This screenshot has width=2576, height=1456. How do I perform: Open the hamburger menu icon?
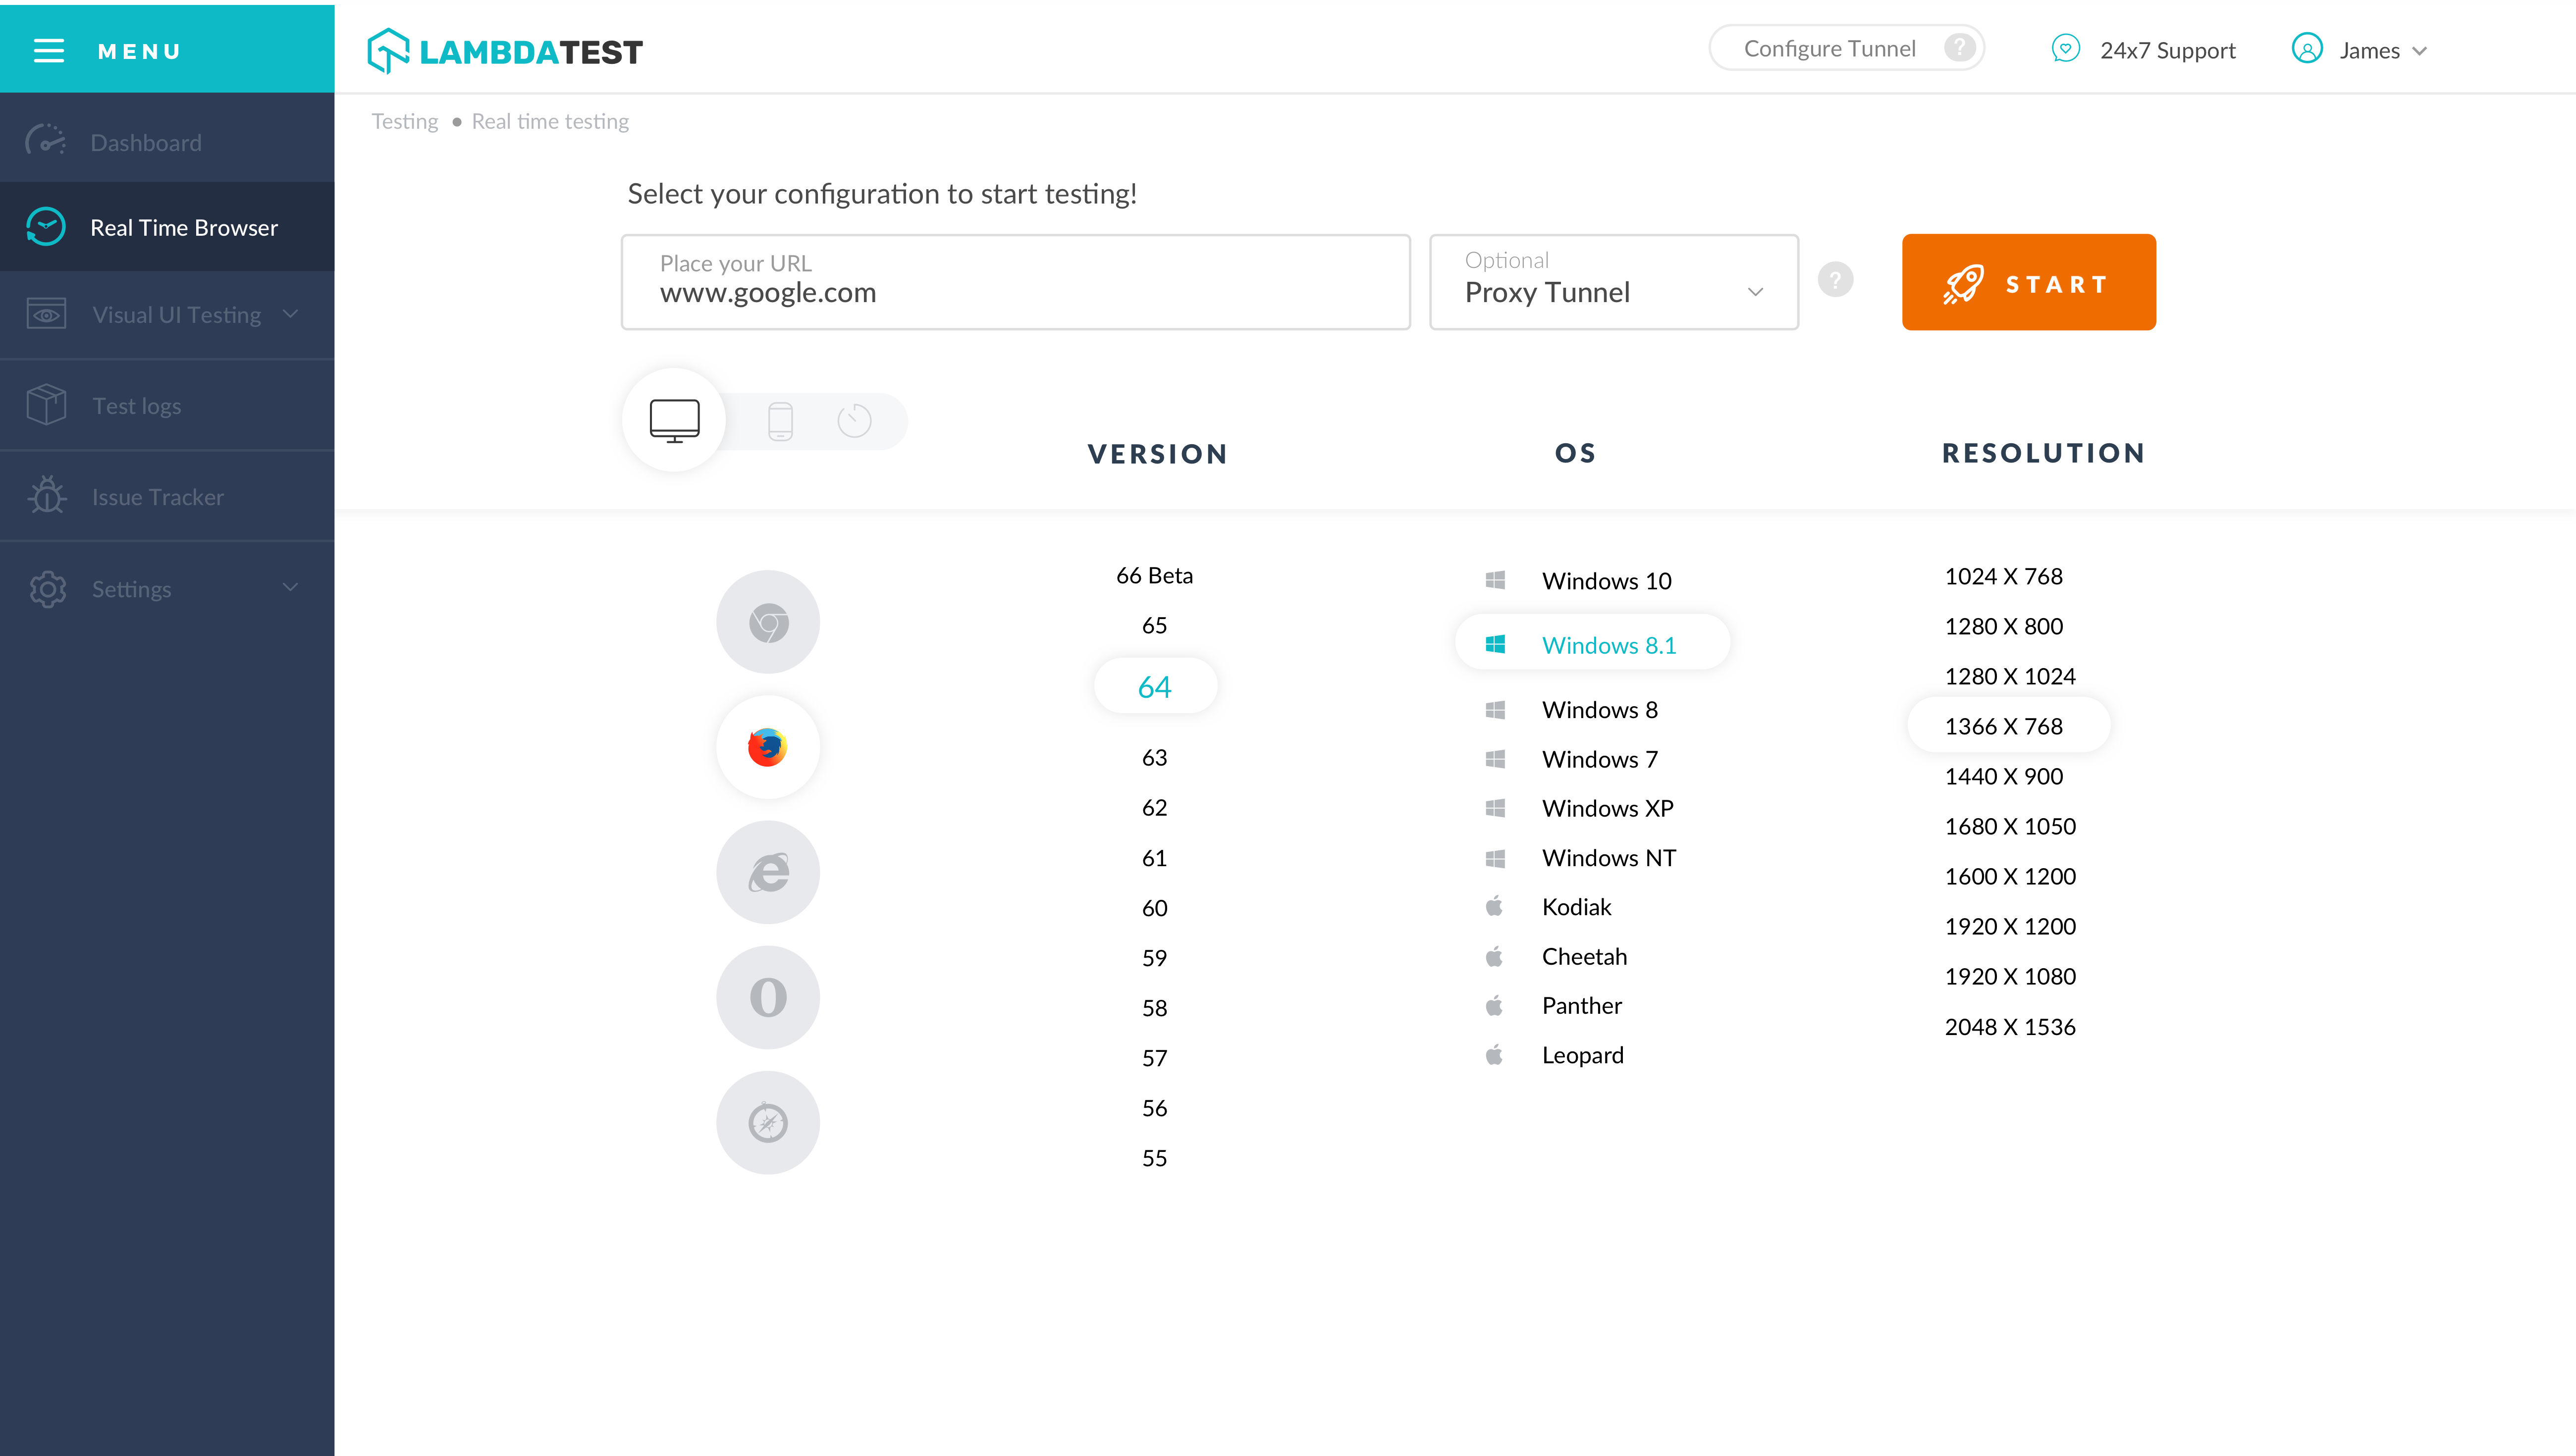coord(49,51)
